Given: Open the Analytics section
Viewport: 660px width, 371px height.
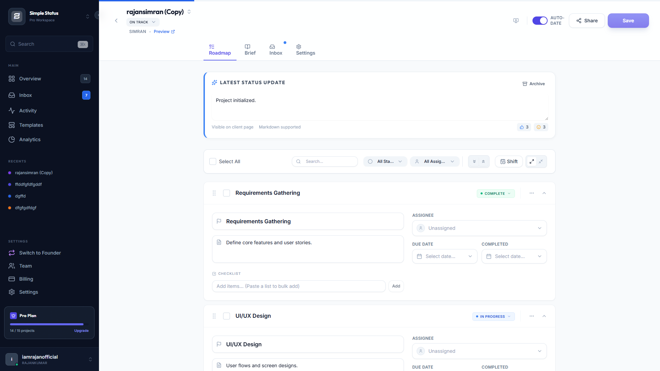Looking at the screenshot, I should click(30, 139).
